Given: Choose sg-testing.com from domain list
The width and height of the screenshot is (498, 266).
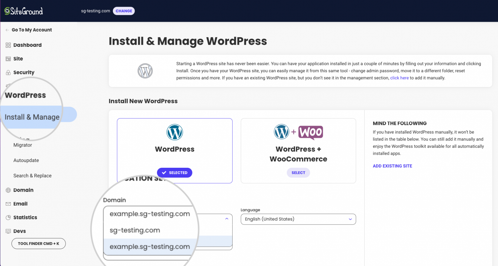Looking at the screenshot, I should pyautogui.click(x=135, y=230).
